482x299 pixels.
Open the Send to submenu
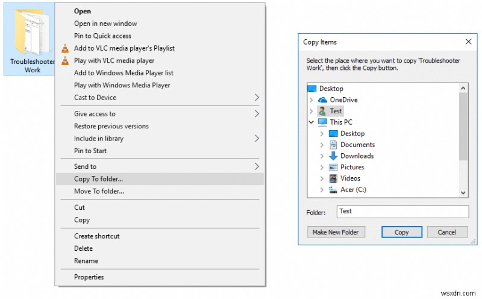coord(160,166)
